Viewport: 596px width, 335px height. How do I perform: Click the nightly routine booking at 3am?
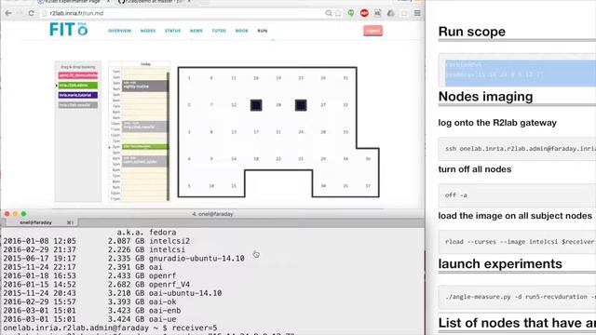click(x=144, y=86)
